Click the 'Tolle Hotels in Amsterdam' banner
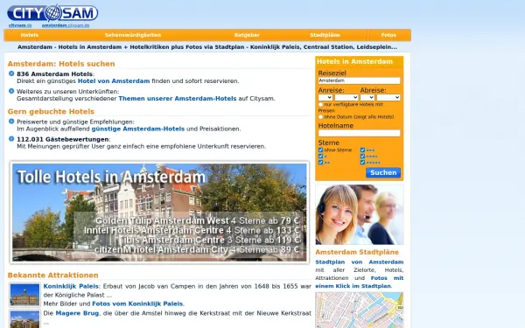 tap(159, 213)
